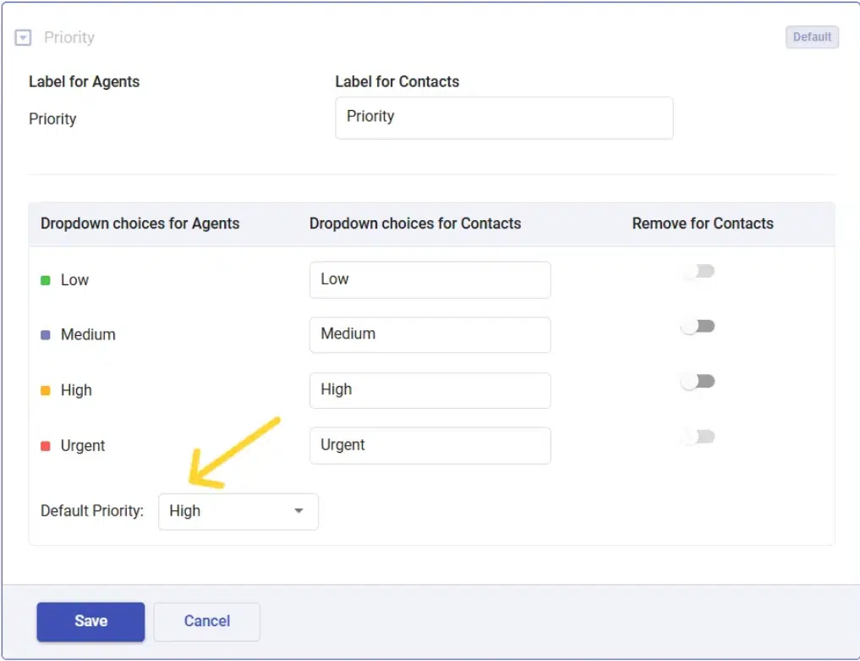The image size is (860, 661).
Task: Click the High contact choice input
Action: point(430,390)
